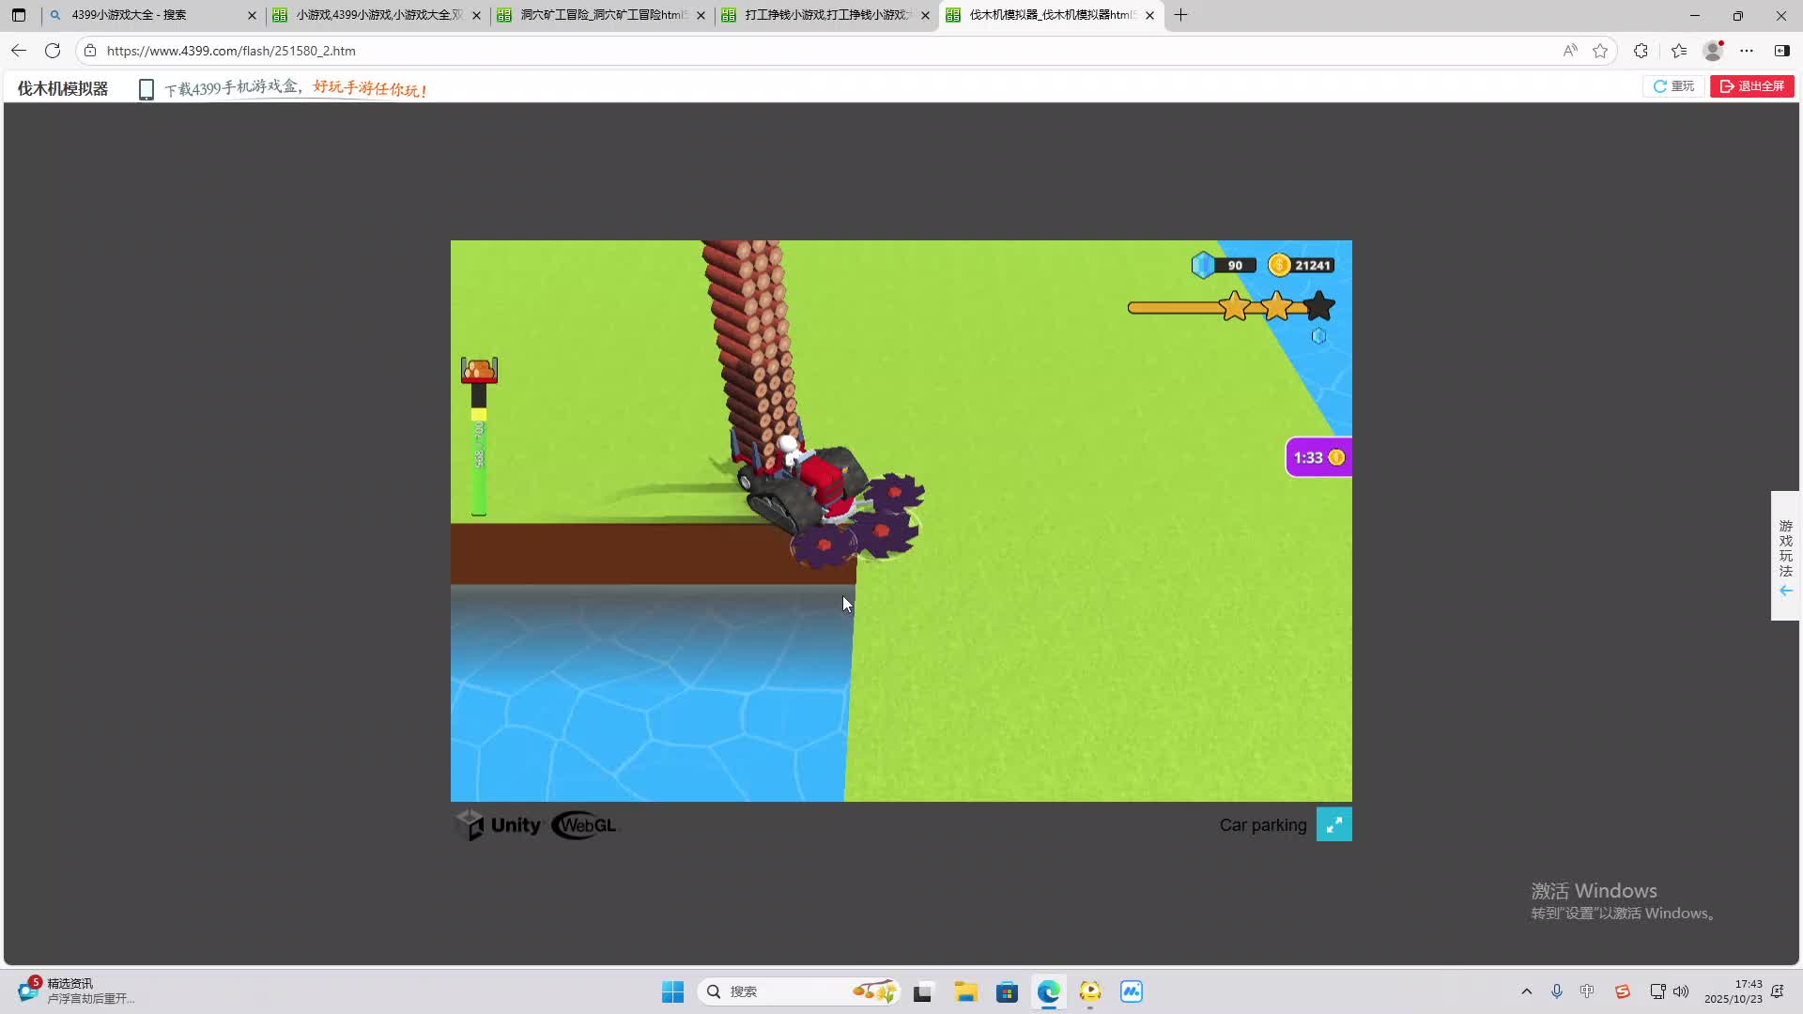Add page to favorites star icon
This screenshot has width=1803, height=1014.
tap(1600, 51)
